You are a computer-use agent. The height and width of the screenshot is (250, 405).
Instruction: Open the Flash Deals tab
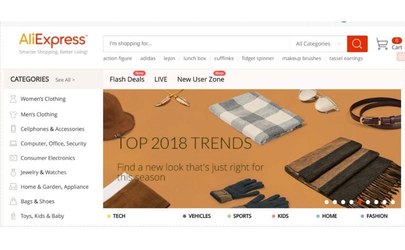127,79
